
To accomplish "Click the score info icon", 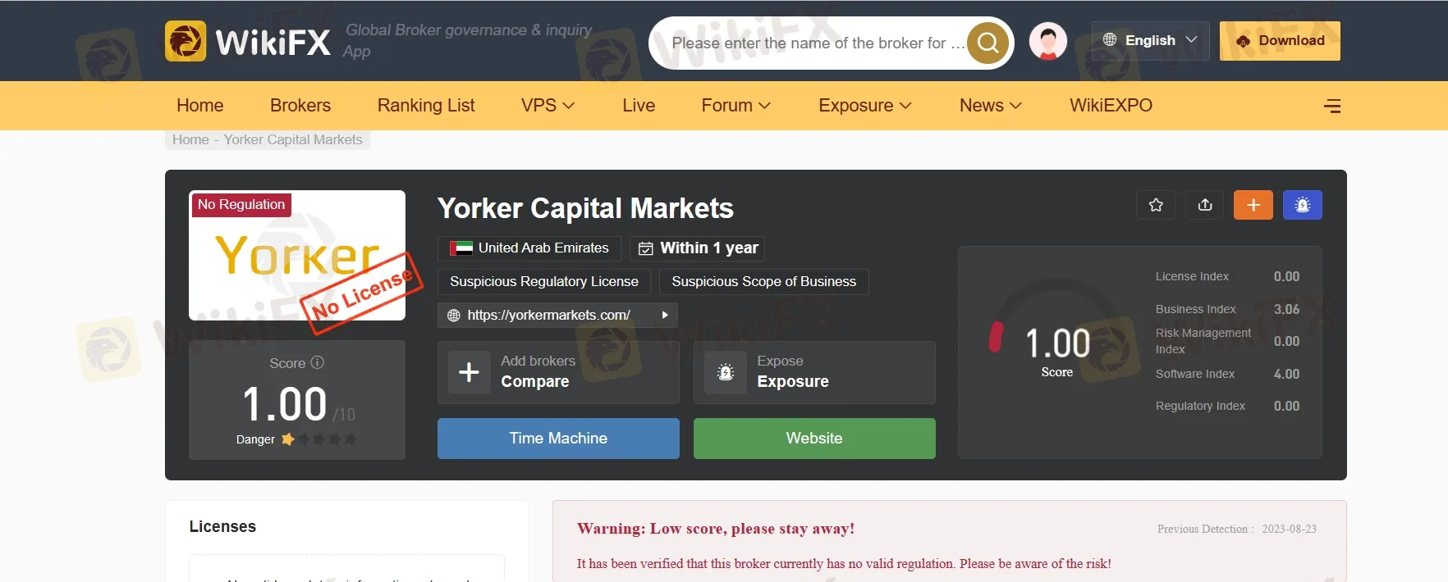I will click(x=318, y=362).
